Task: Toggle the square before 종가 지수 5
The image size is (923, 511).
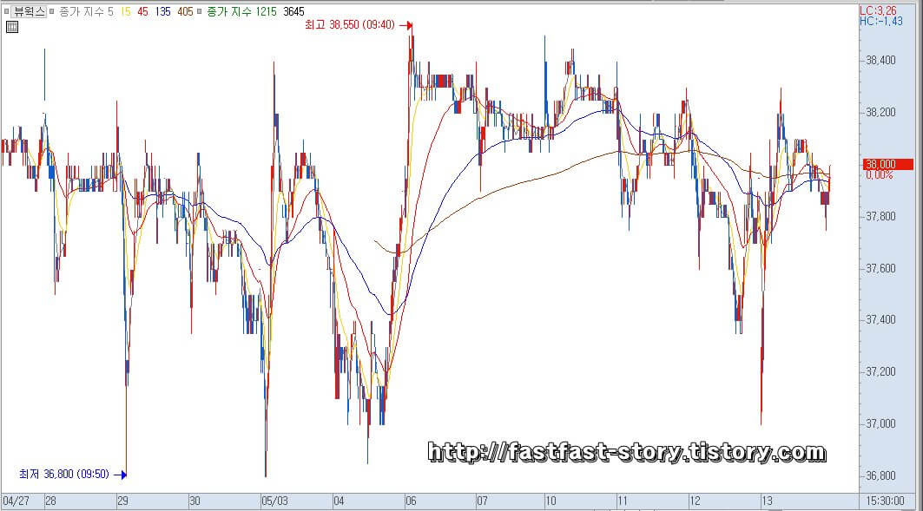Action: coord(52,11)
